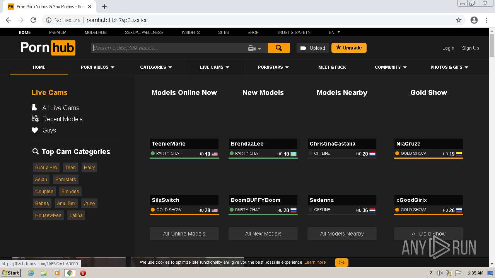
Task: Expand the Categories navigation dropdown
Action: [x=156, y=67]
